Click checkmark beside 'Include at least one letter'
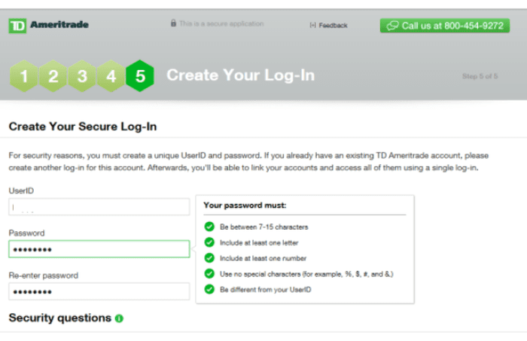Viewport: 527px width, 341px height. [209, 242]
